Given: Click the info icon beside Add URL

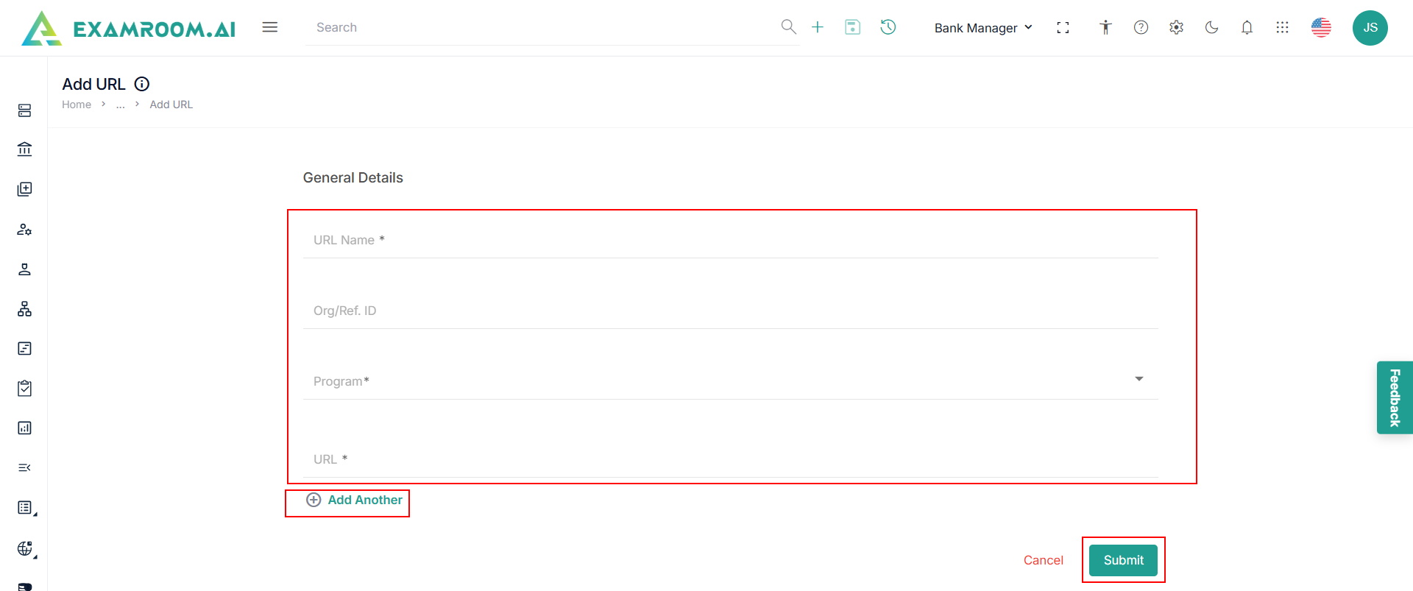Looking at the screenshot, I should [142, 84].
